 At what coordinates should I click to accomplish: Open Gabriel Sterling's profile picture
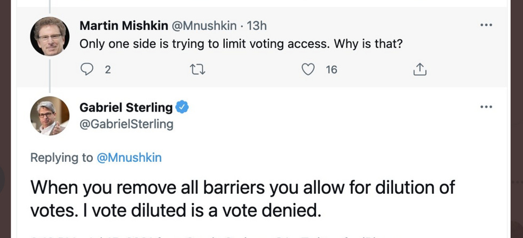click(50, 115)
